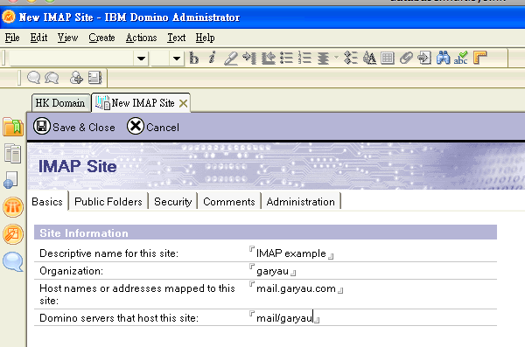The width and height of the screenshot is (525, 347).
Task: Click Save & Close button
Action: pyautogui.click(x=74, y=127)
